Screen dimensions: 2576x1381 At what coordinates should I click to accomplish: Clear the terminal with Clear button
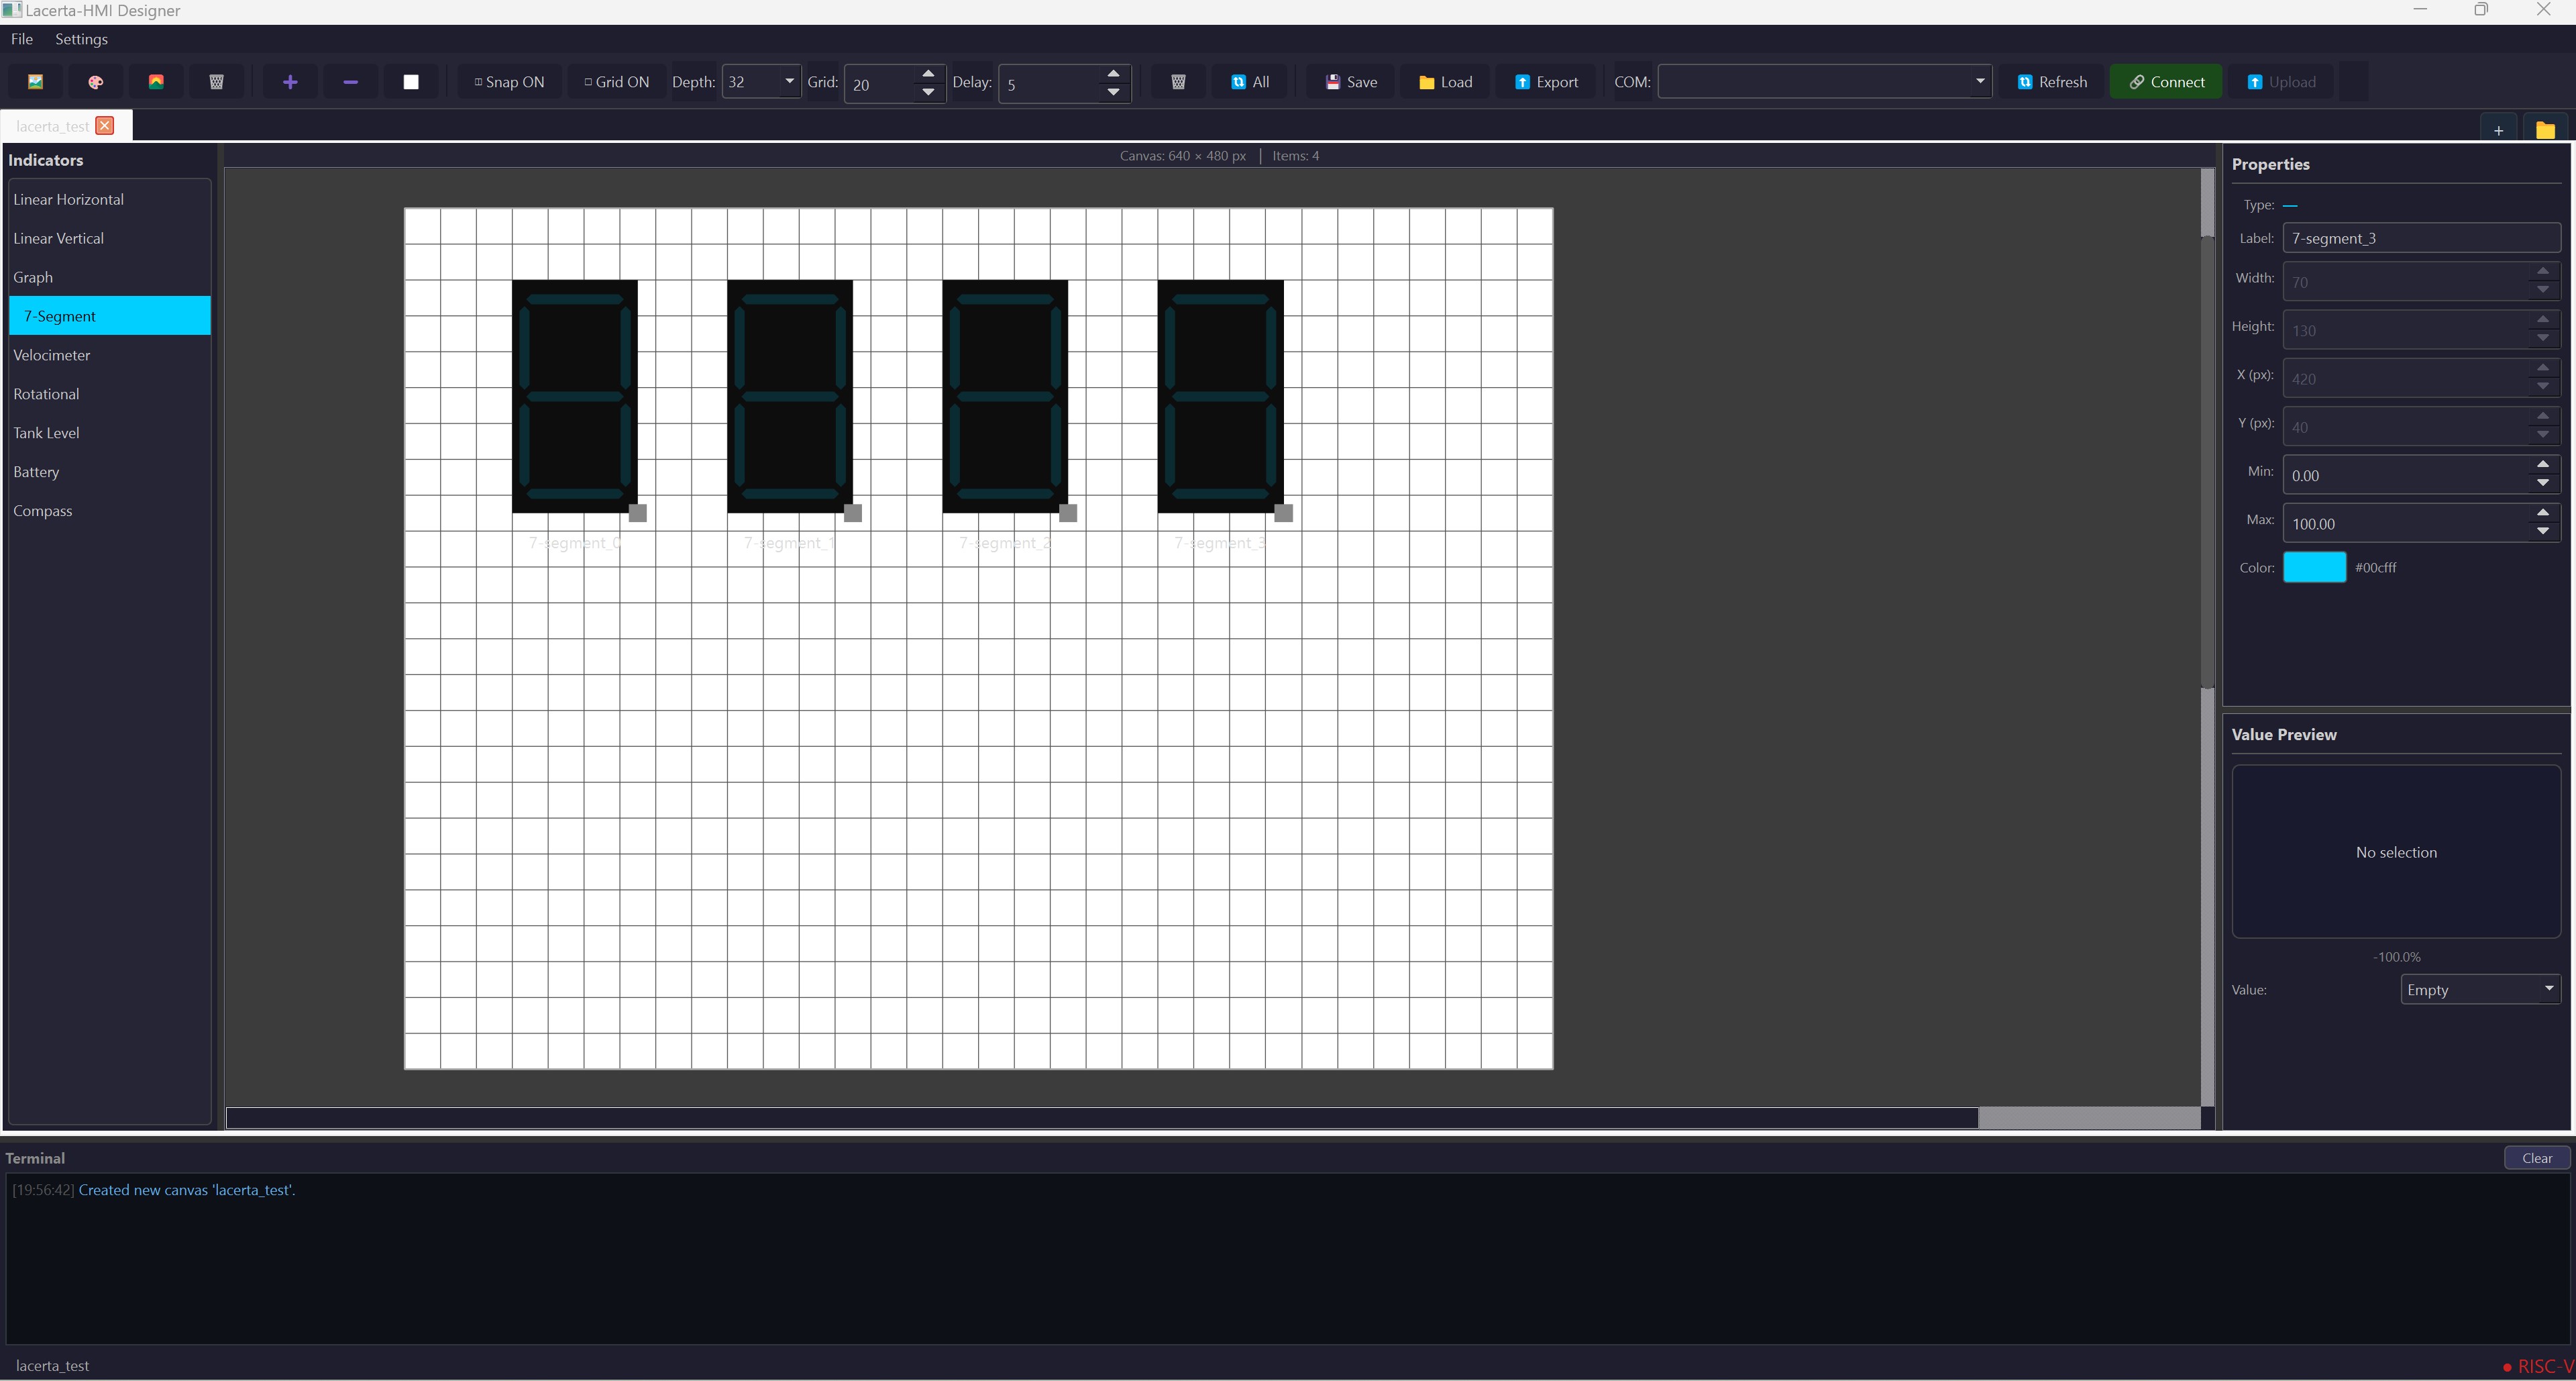coord(2536,1158)
